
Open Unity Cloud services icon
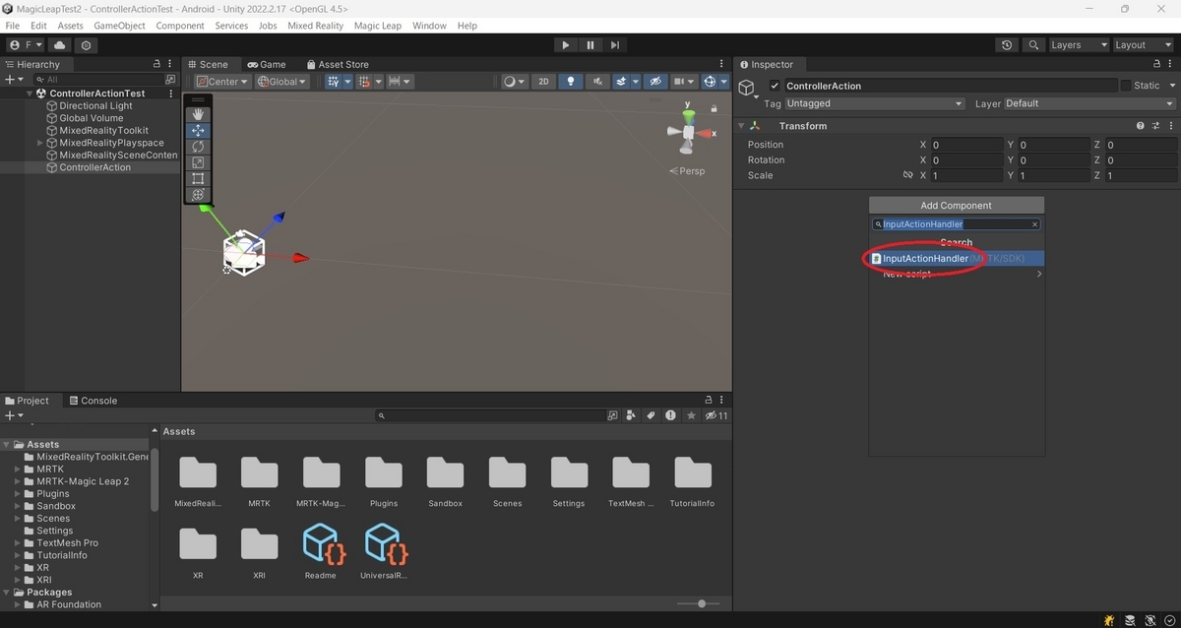click(60, 45)
